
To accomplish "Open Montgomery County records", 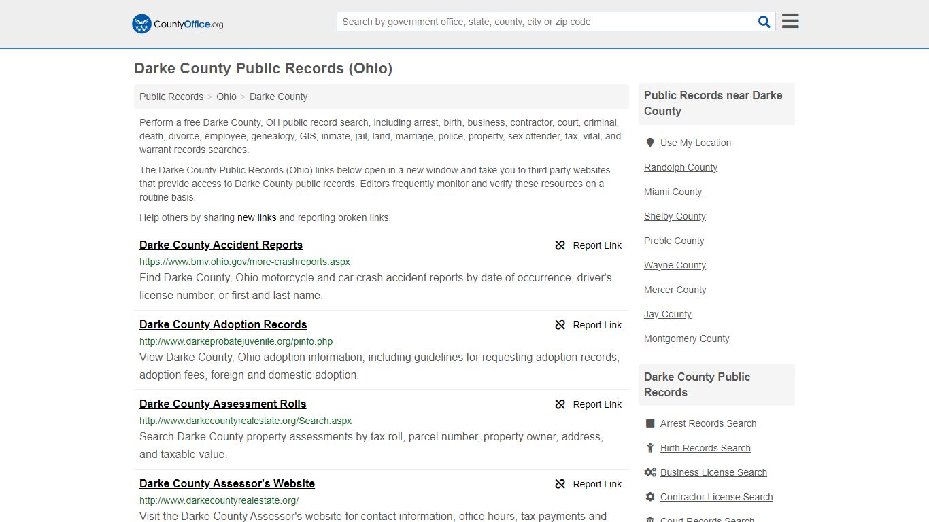I will tap(687, 338).
